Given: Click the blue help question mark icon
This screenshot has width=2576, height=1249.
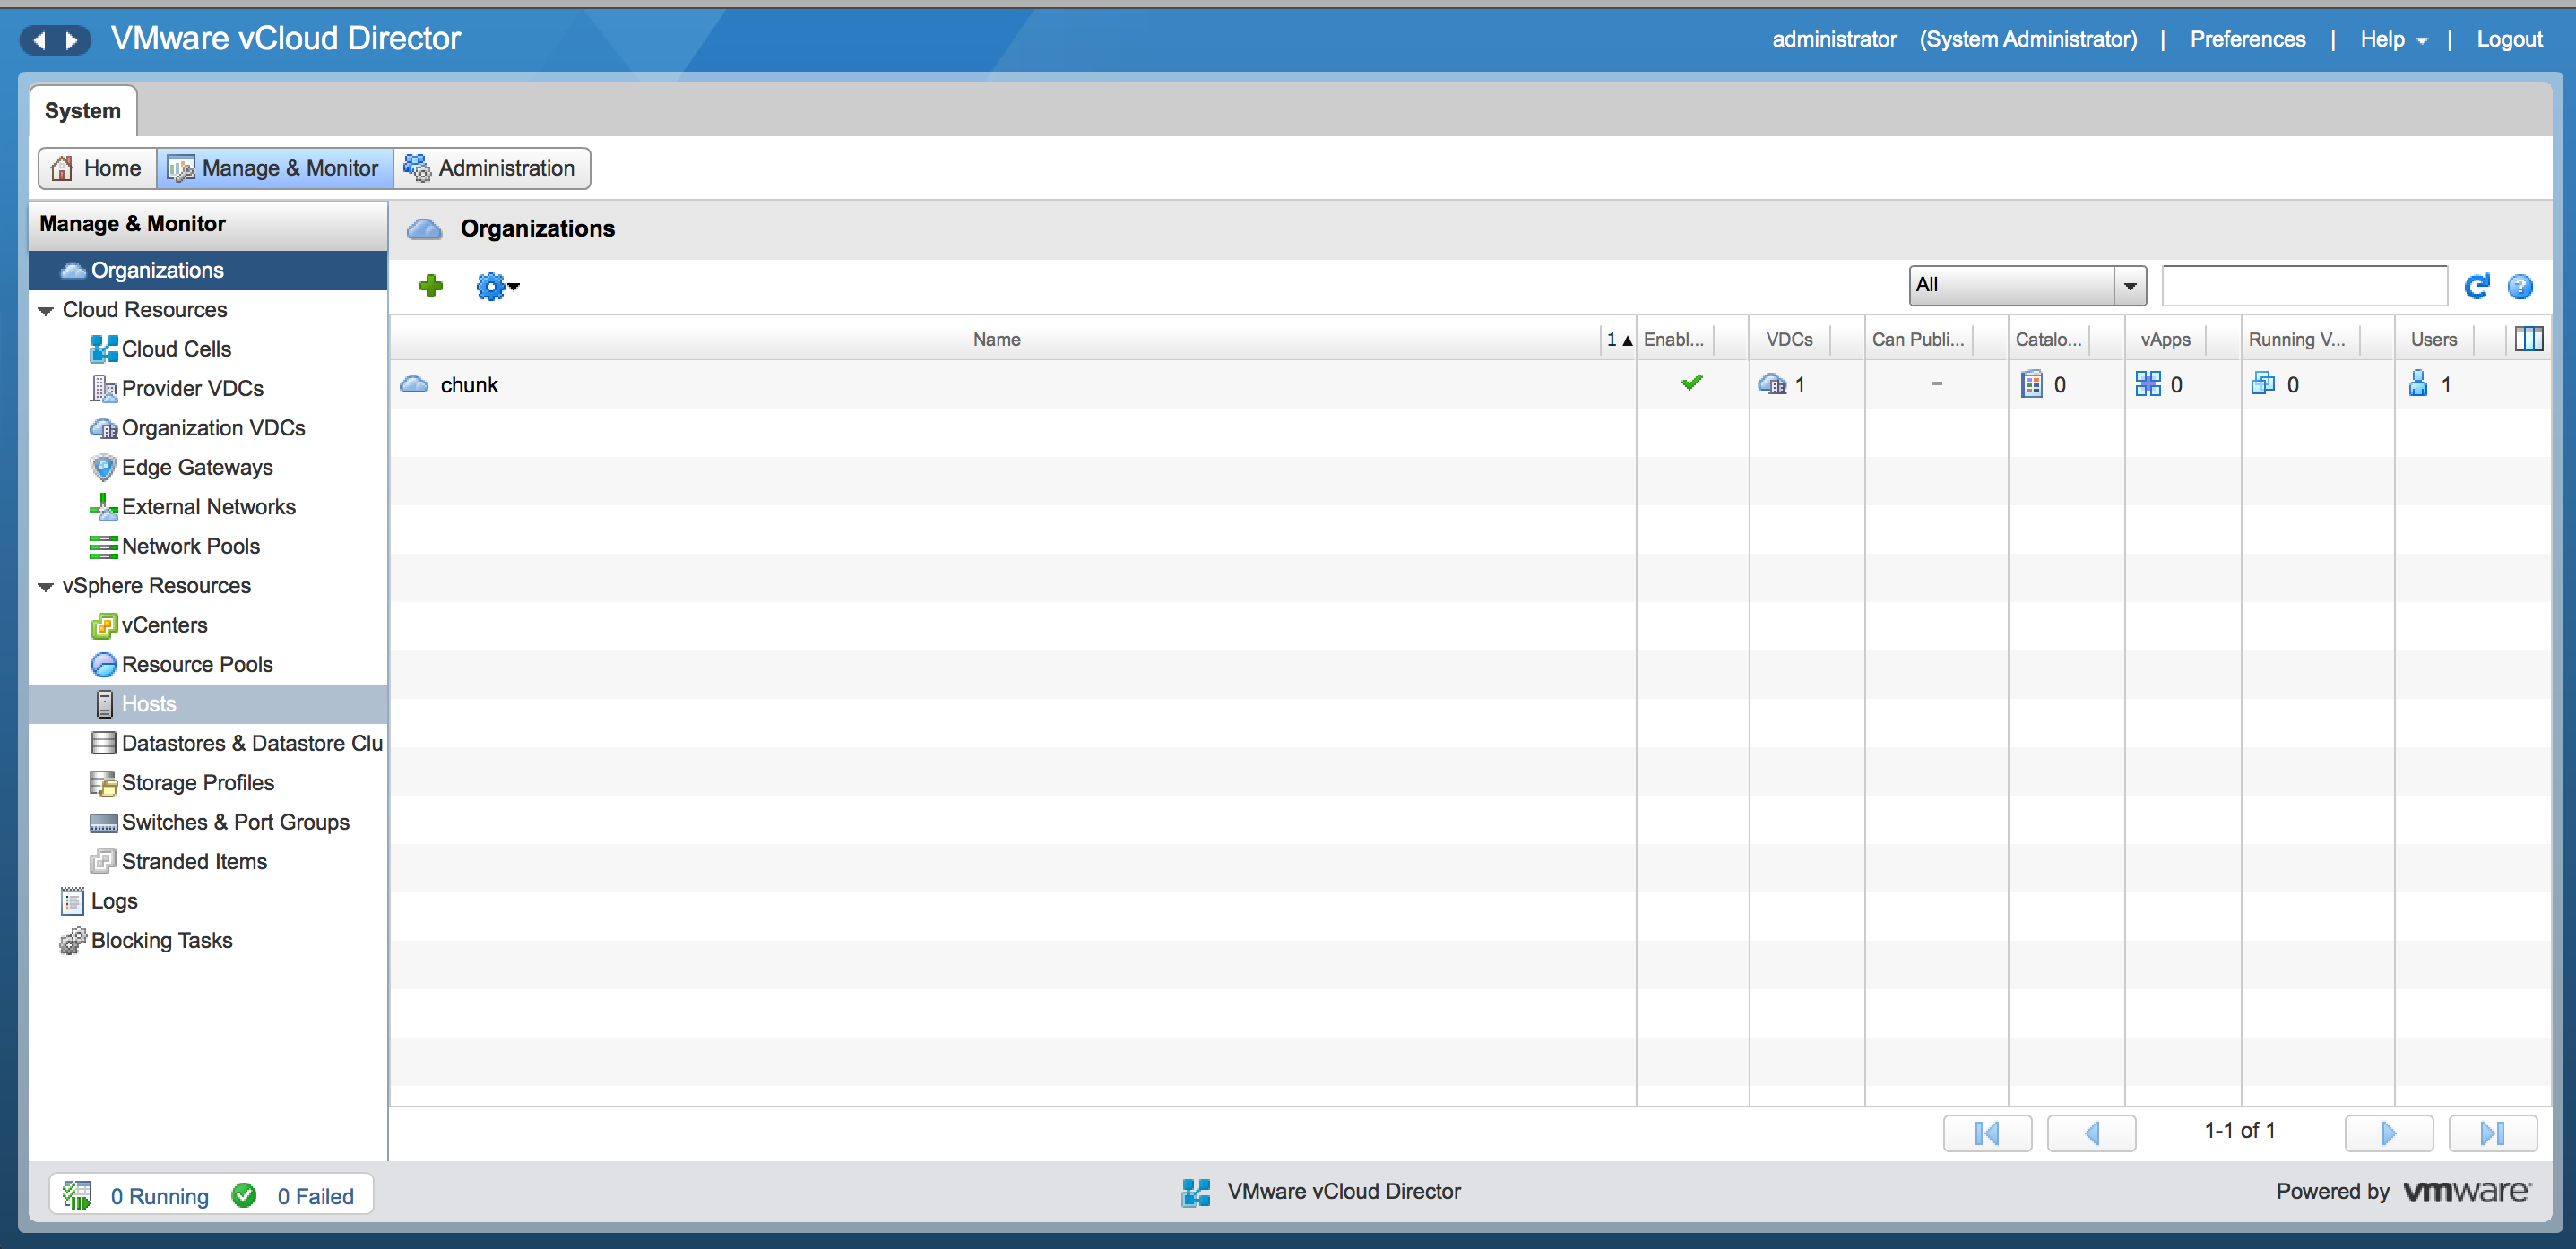Looking at the screenshot, I should pyautogui.click(x=2520, y=286).
